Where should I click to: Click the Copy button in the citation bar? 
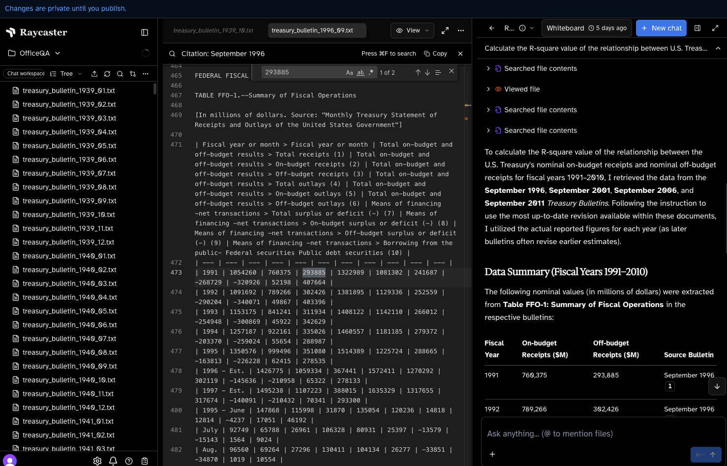click(435, 53)
